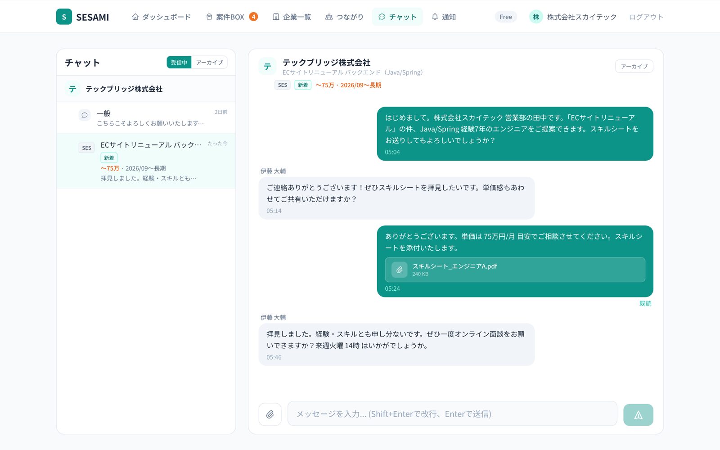Open the スキルシート_エンジニアA.pdf attachment
Image resolution: width=720 pixels, height=450 pixels.
(x=515, y=270)
